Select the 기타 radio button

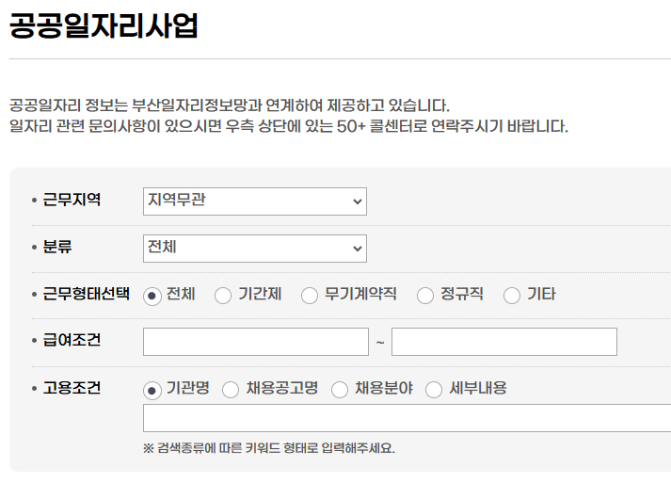pyautogui.click(x=512, y=296)
